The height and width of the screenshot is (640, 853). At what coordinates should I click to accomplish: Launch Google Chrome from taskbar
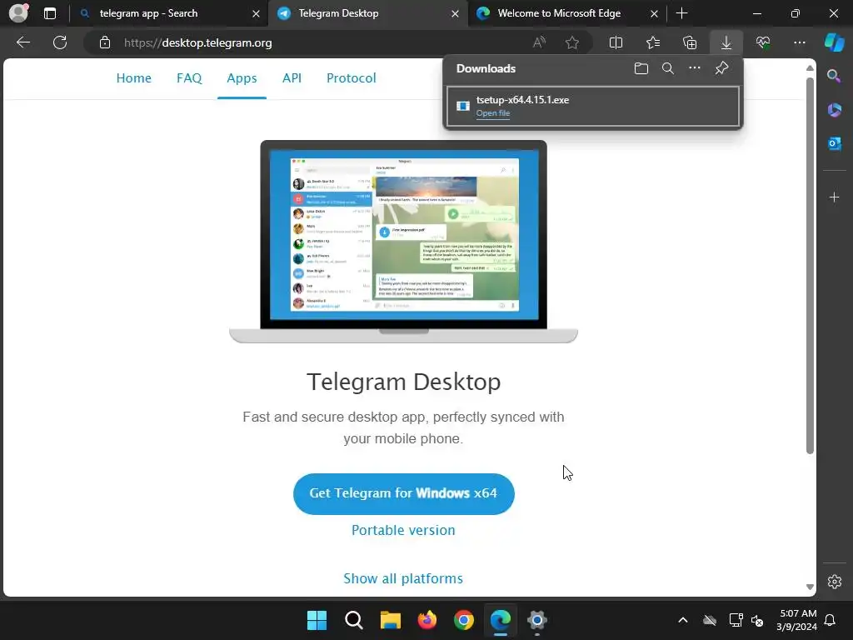[x=463, y=620]
